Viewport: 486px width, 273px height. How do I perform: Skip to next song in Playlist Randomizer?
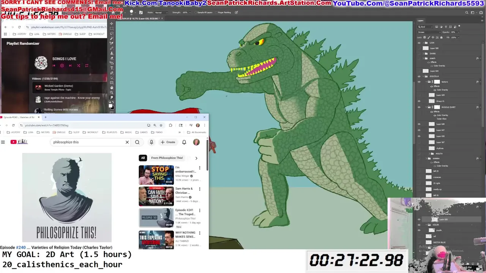pyautogui.click(x=70, y=66)
